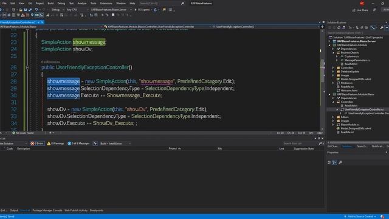Open the Any CPU platform dropdown
Screen dimensions: 389x219
pos(77,10)
